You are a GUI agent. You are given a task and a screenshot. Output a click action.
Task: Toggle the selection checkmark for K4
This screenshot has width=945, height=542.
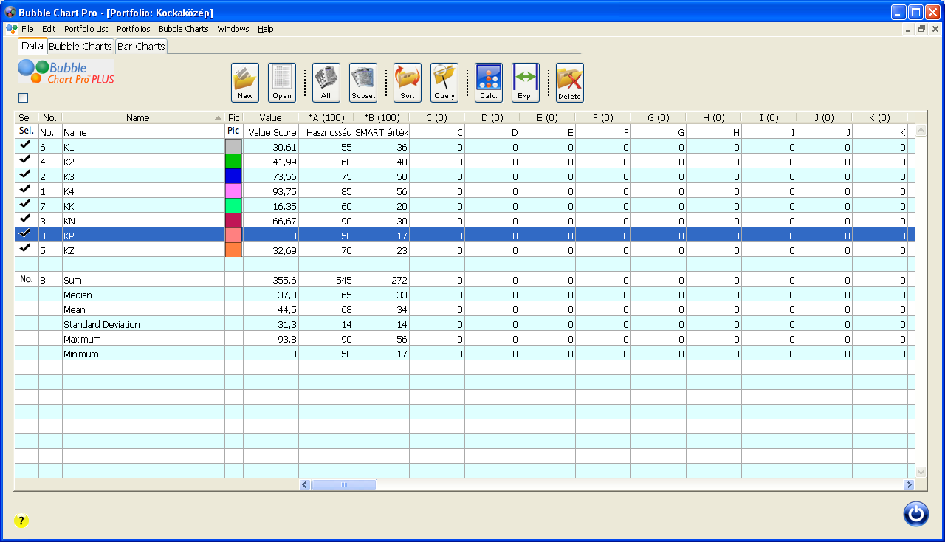pos(26,191)
